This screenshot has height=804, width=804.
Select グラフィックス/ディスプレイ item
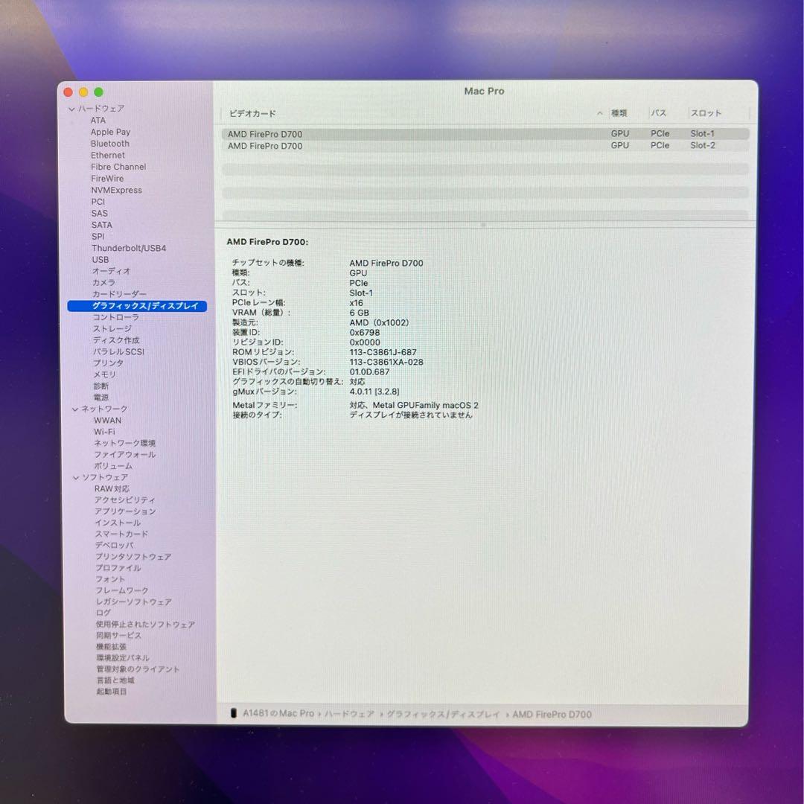pyautogui.click(x=137, y=306)
